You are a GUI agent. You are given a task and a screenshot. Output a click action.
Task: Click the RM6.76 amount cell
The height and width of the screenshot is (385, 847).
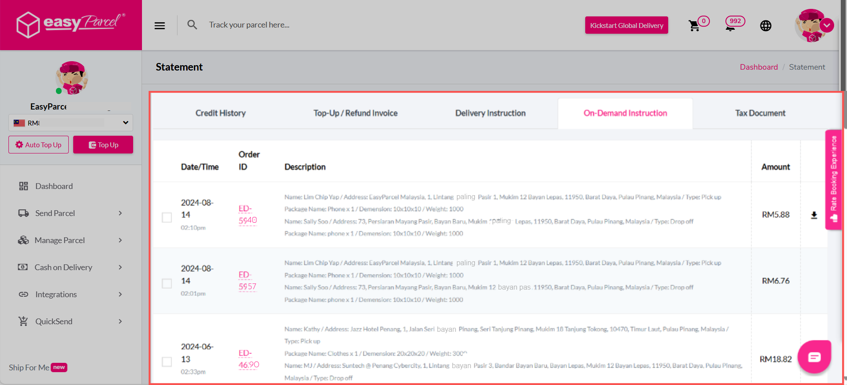[776, 281]
